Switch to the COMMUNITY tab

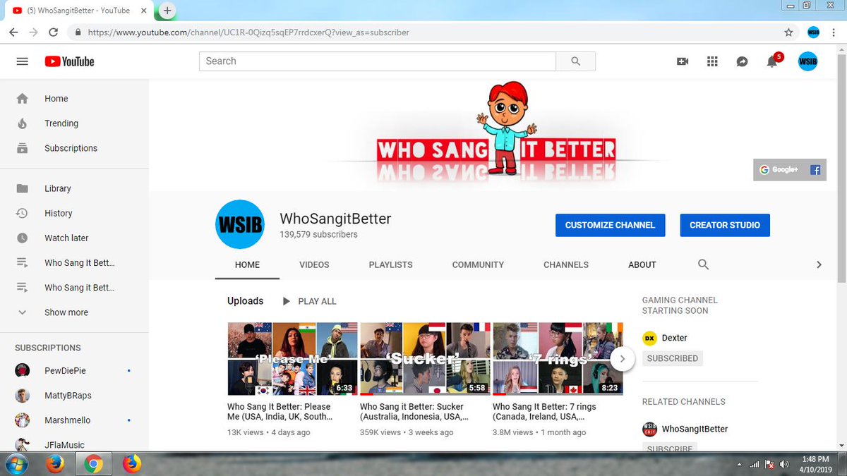478,264
